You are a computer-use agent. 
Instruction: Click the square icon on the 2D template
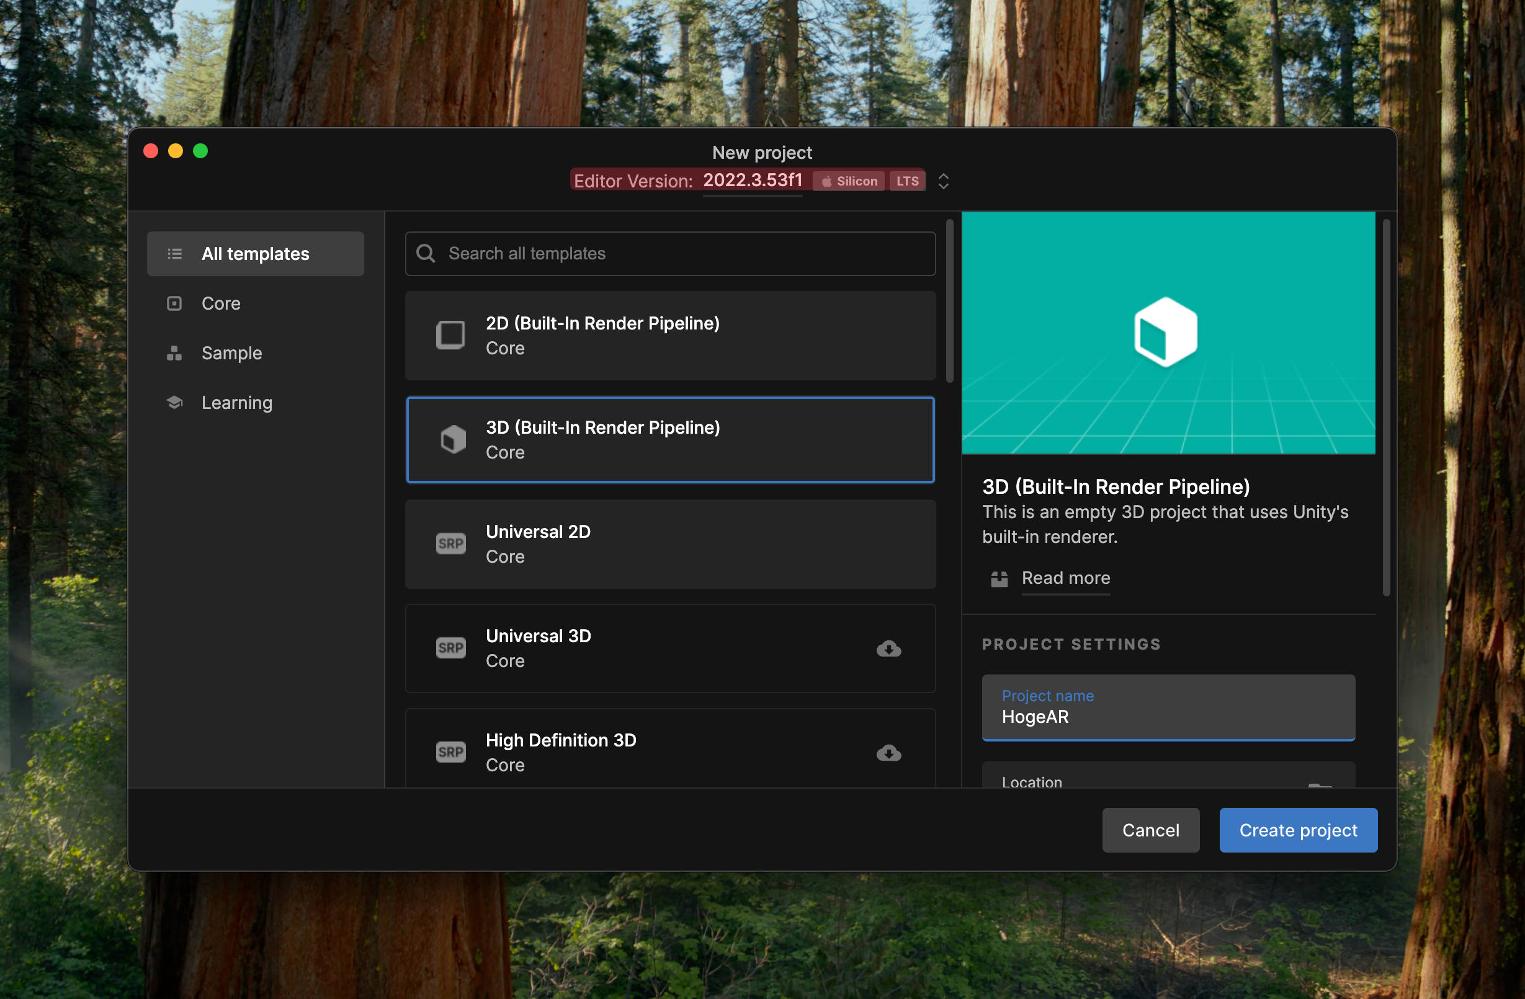(x=450, y=335)
